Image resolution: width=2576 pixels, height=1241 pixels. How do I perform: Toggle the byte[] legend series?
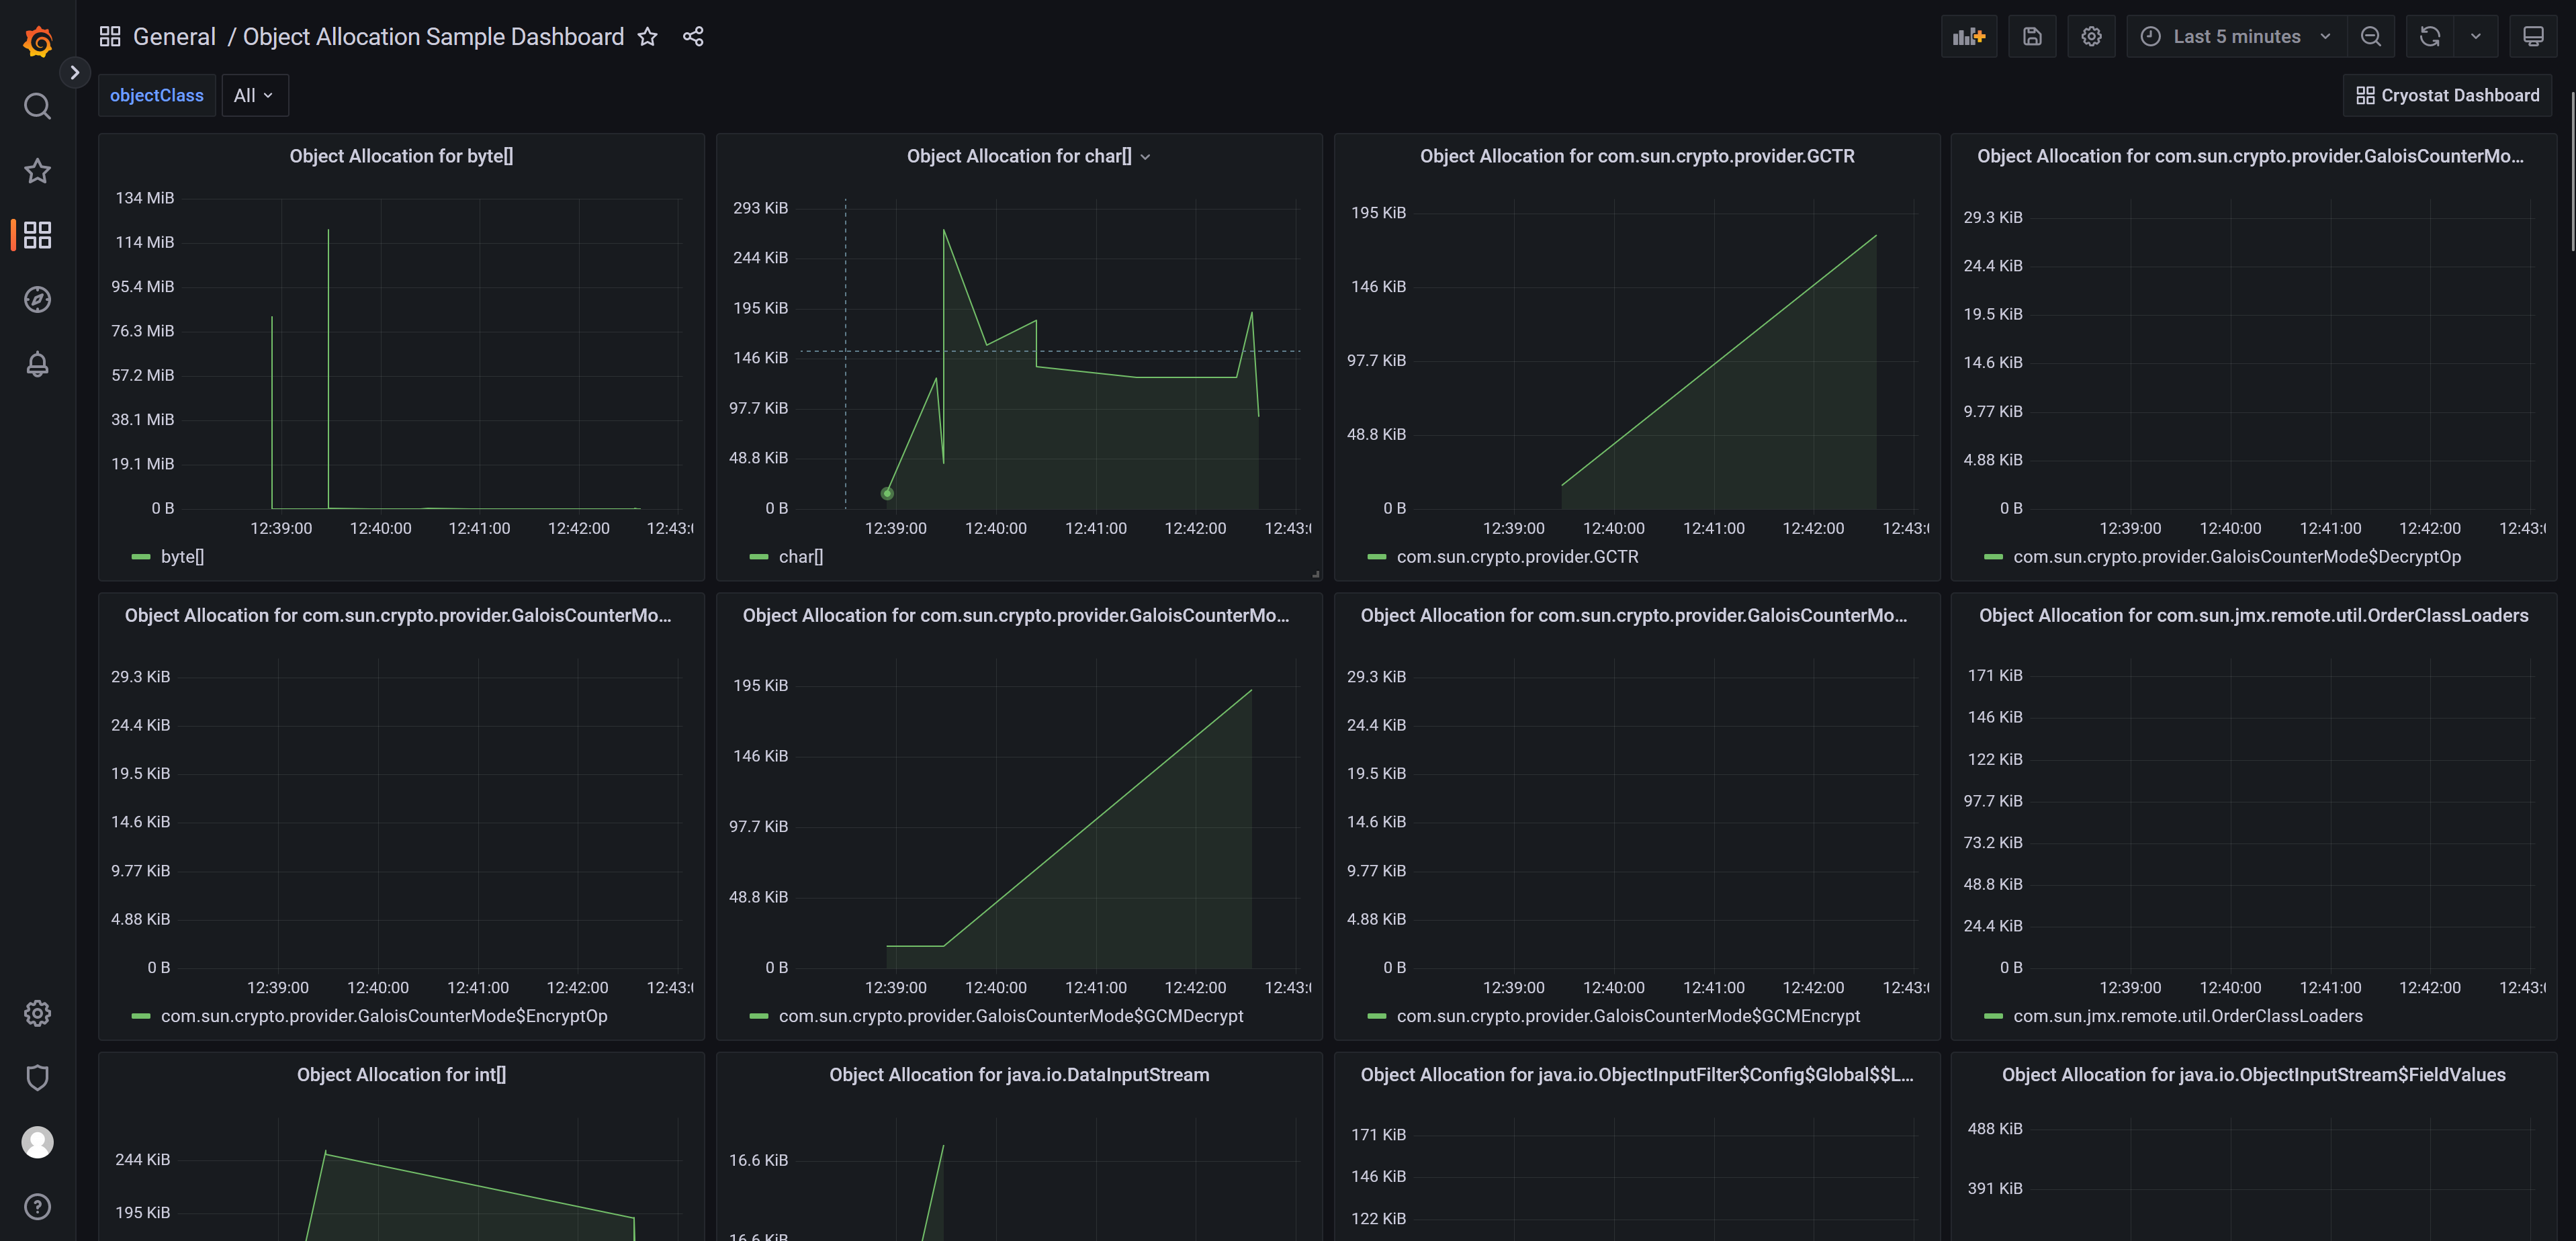(x=182, y=557)
